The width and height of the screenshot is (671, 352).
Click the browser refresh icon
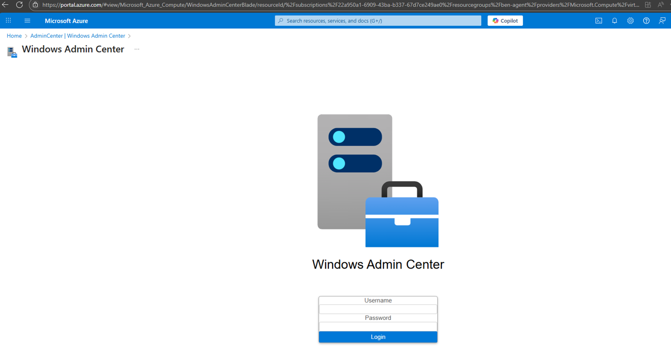[19, 5]
